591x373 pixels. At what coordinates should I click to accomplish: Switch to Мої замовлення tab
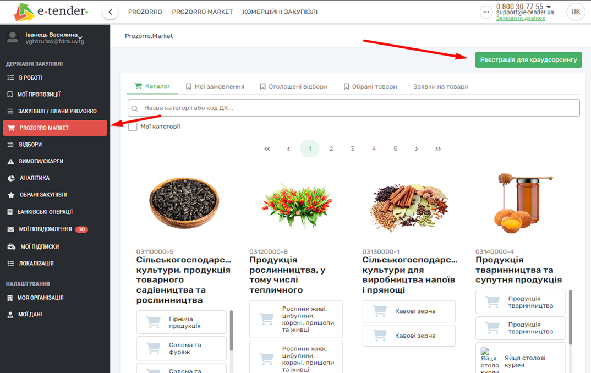[x=215, y=87]
